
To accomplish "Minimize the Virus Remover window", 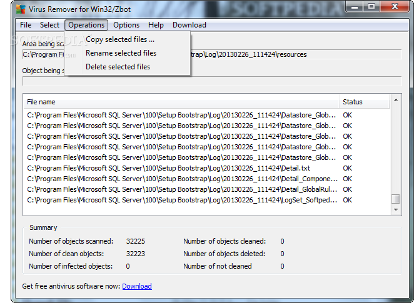I will pyautogui.click(x=355, y=6).
